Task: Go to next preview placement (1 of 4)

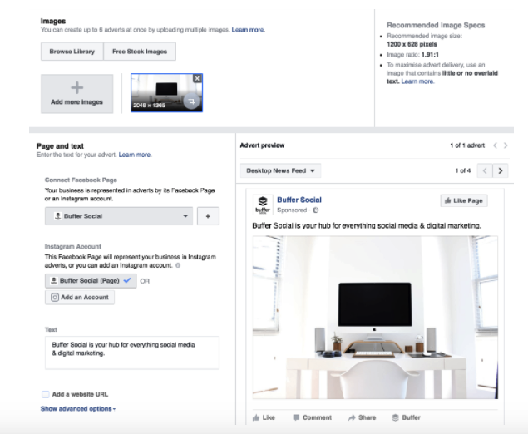Action: 501,170
